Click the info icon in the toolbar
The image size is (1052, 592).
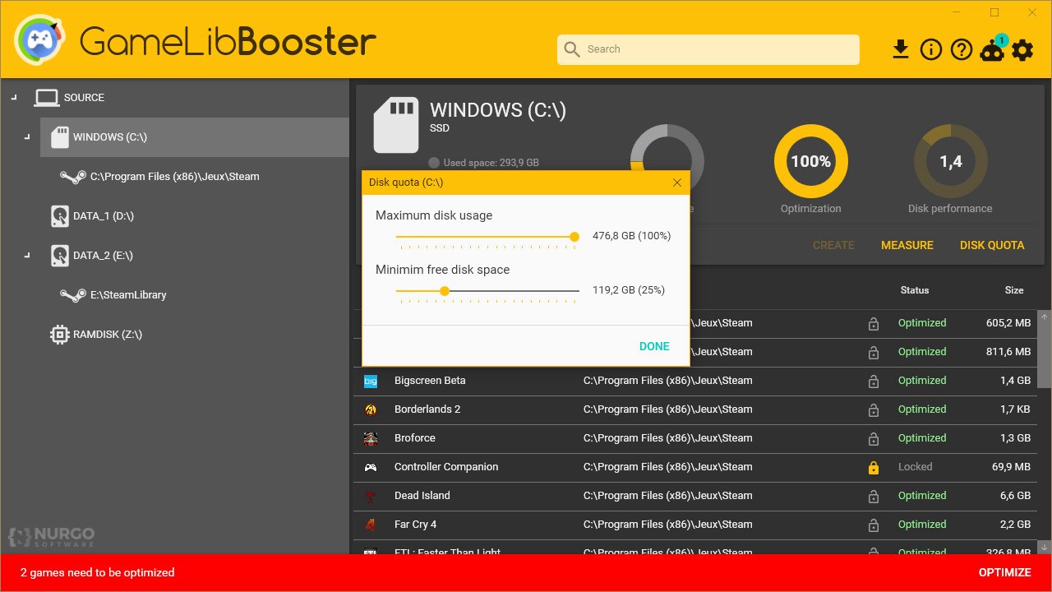[930, 49]
